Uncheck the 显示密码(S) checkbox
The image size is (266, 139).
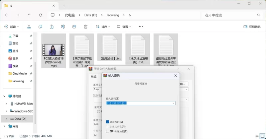click(x=108, y=122)
